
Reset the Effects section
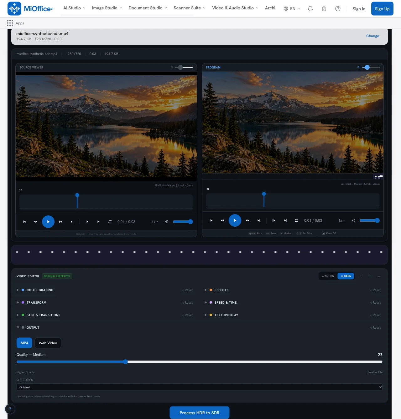[375, 290]
